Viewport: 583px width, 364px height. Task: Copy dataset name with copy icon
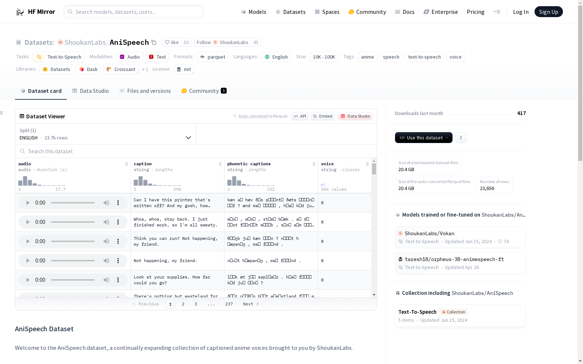tap(154, 42)
